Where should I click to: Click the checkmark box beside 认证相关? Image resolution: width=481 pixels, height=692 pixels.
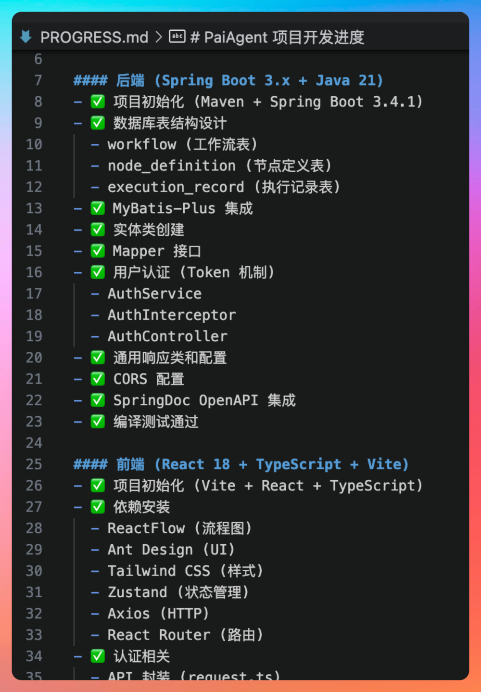click(x=98, y=656)
